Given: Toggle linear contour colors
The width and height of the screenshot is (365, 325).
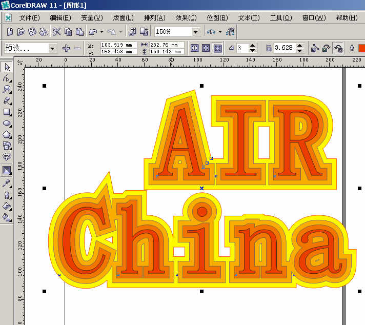Looking at the screenshot, I should coord(315,48).
